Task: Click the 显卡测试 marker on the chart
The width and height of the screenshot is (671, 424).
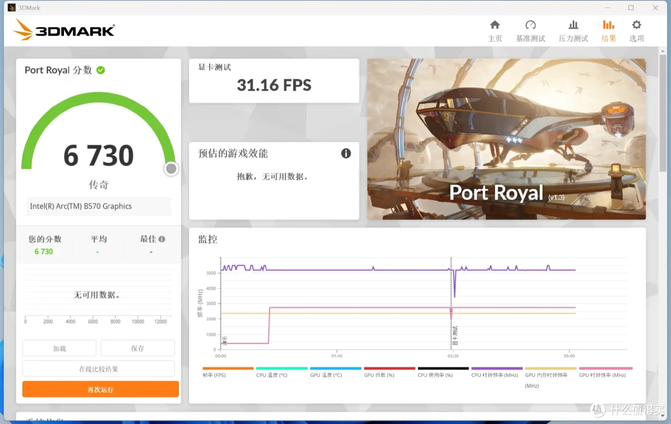Action: (x=454, y=336)
